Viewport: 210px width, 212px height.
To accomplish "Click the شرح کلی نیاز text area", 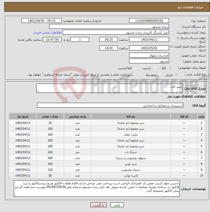I will [x=110, y=88].
